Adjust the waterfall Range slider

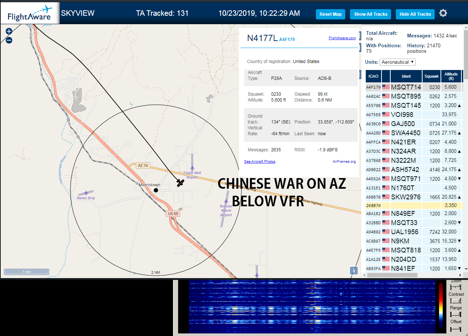(456, 314)
